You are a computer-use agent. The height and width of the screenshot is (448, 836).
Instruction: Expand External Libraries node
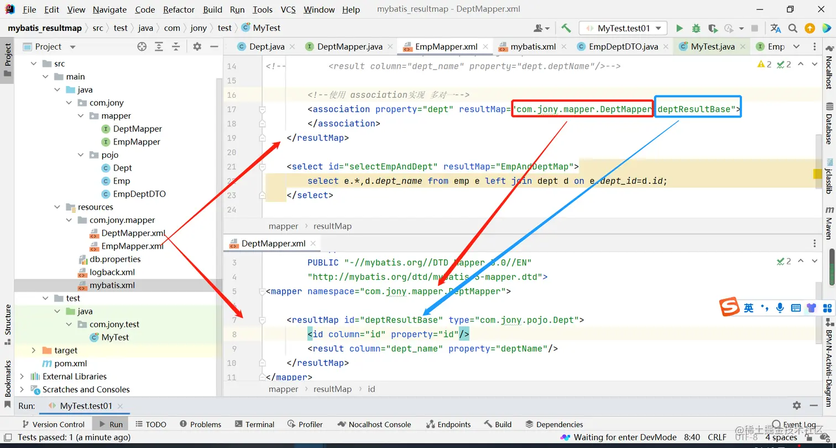(22, 376)
